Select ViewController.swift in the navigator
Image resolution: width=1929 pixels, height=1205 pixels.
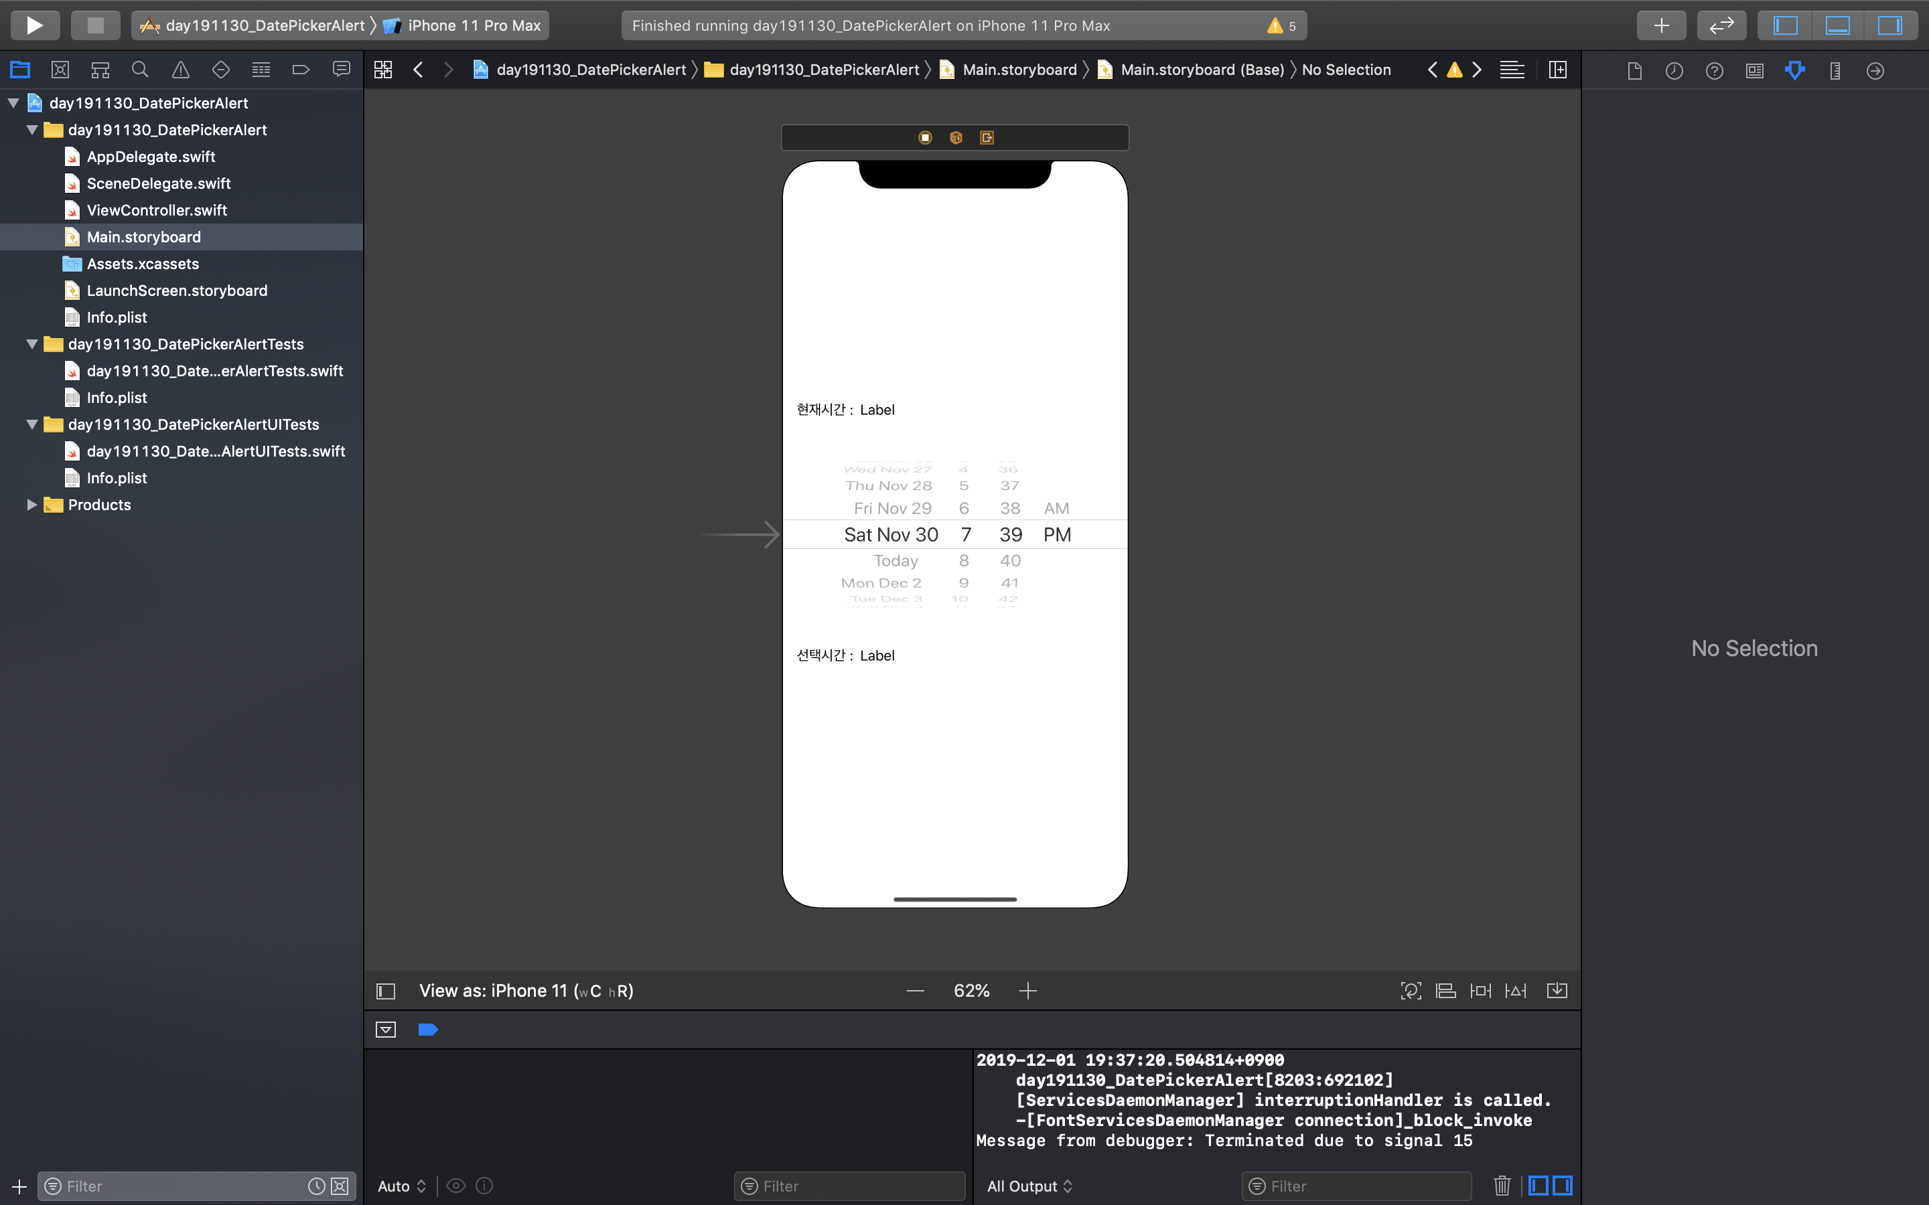[156, 210]
